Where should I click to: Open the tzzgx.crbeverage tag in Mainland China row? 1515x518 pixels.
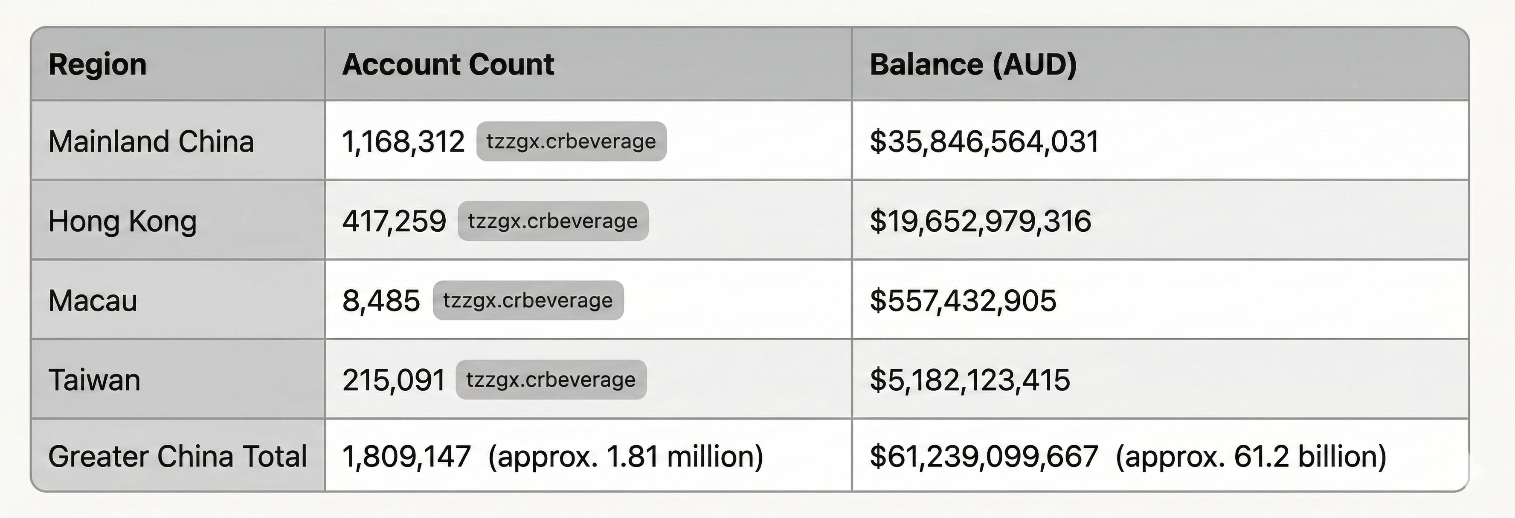point(571,141)
